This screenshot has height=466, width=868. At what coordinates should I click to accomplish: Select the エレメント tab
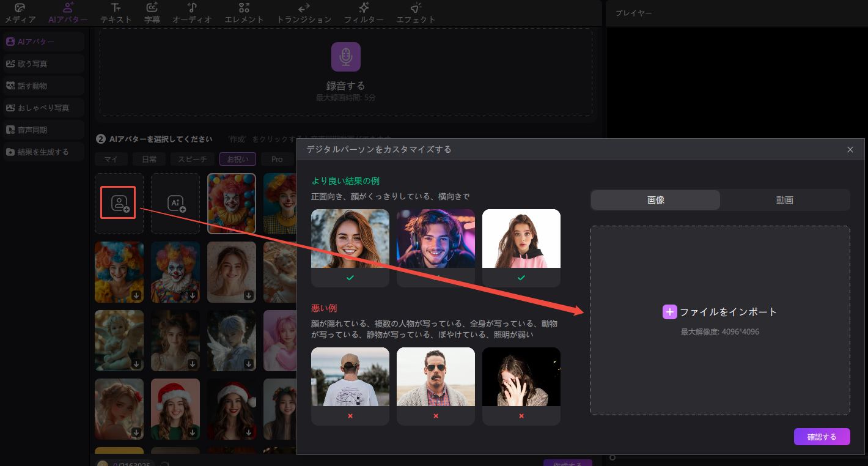point(244,13)
